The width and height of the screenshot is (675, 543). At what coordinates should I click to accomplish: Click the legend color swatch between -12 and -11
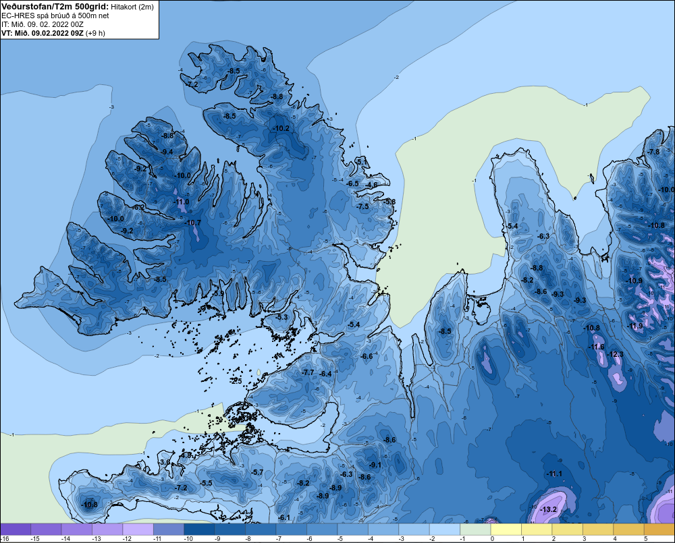coord(138,530)
